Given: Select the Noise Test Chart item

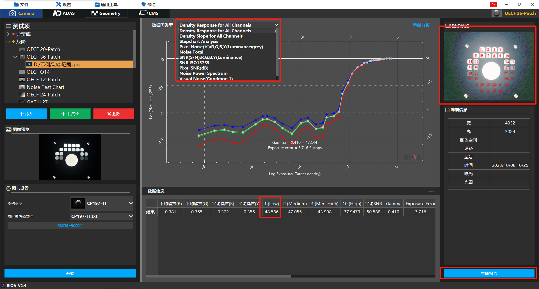Looking at the screenshot, I should coord(45,87).
